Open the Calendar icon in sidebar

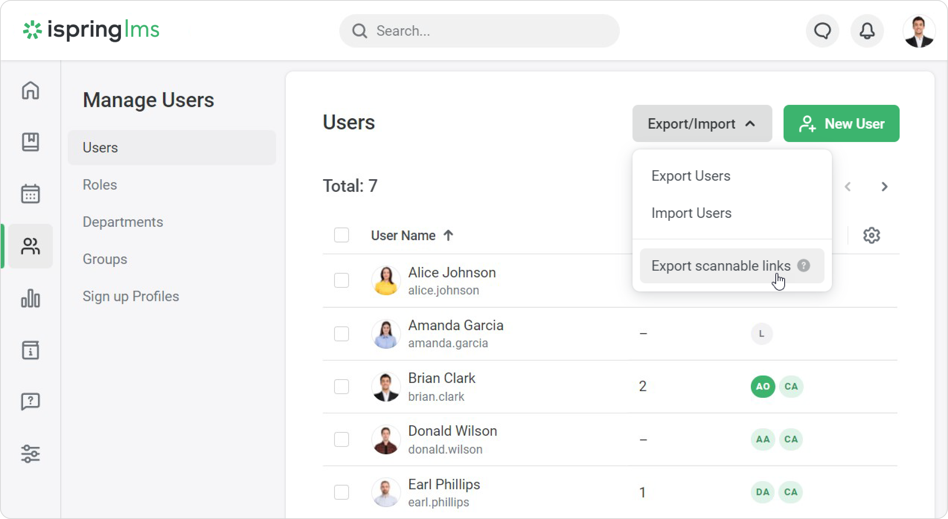click(x=30, y=194)
